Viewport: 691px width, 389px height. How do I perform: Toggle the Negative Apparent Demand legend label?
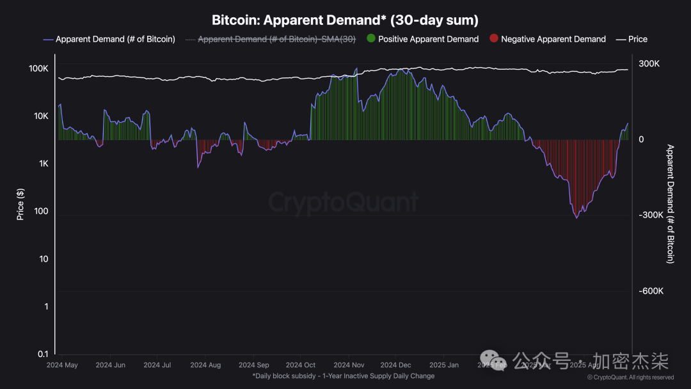(553, 39)
